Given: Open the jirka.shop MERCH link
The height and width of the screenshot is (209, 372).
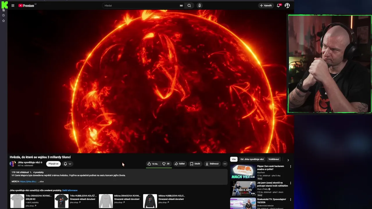Looking at the screenshot, I should tap(28, 181).
